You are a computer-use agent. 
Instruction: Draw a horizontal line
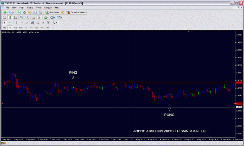pos(22,23)
